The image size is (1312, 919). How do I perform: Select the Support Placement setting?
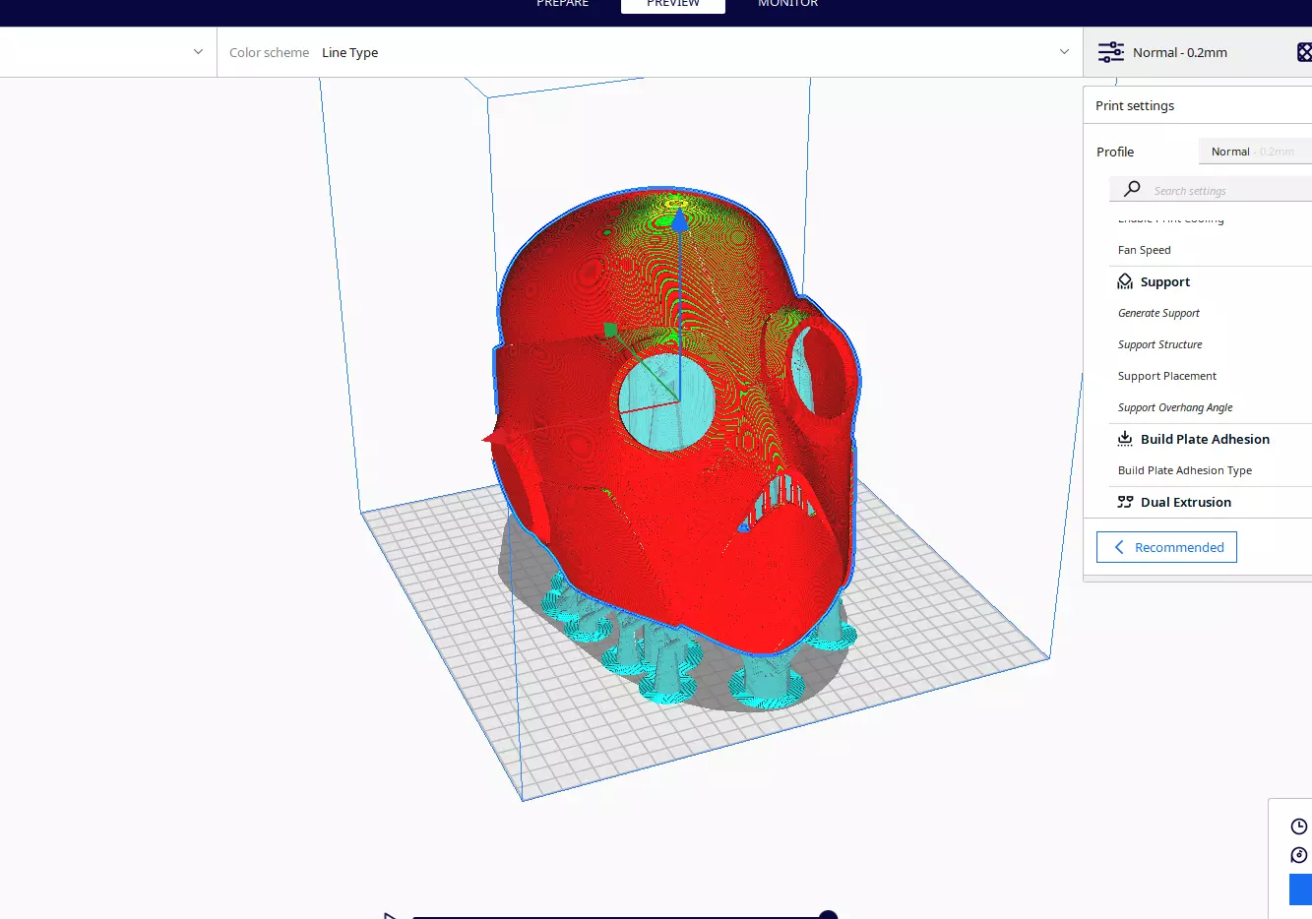[1166, 376]
